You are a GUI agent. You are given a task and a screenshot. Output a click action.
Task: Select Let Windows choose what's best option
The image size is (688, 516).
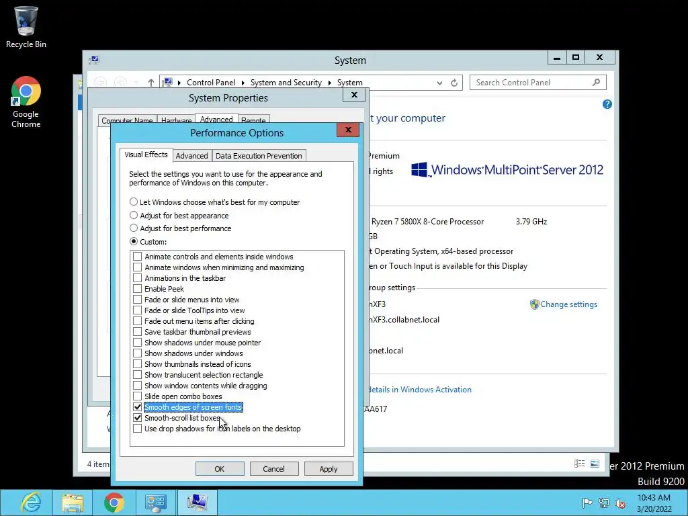134,202
